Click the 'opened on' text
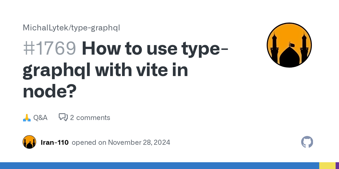The height and width of the screenshot is (169, 339). point(89,142)
